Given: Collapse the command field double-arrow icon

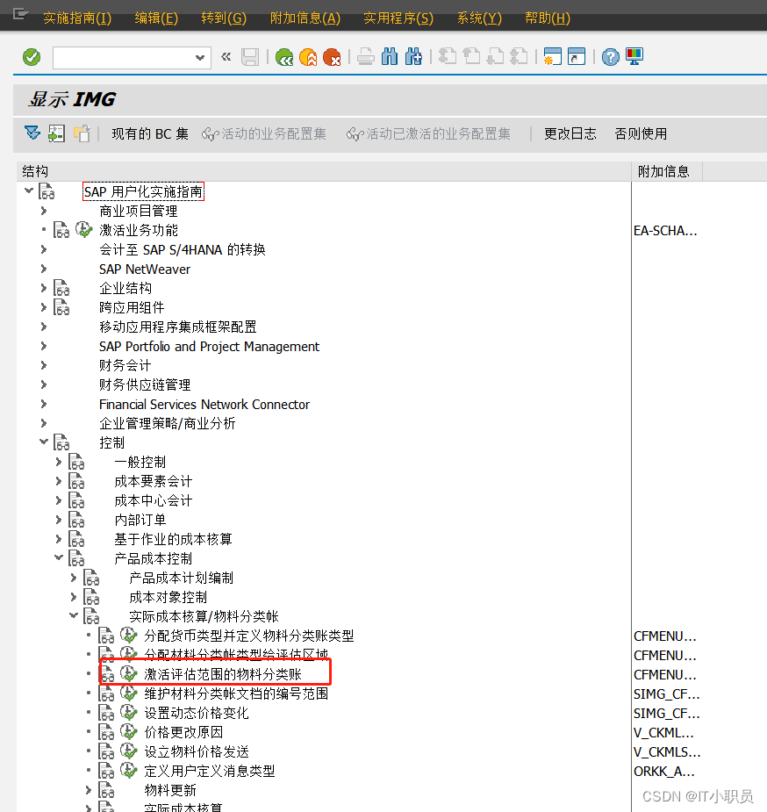Looking at the screenshot, I should (226, 56).
